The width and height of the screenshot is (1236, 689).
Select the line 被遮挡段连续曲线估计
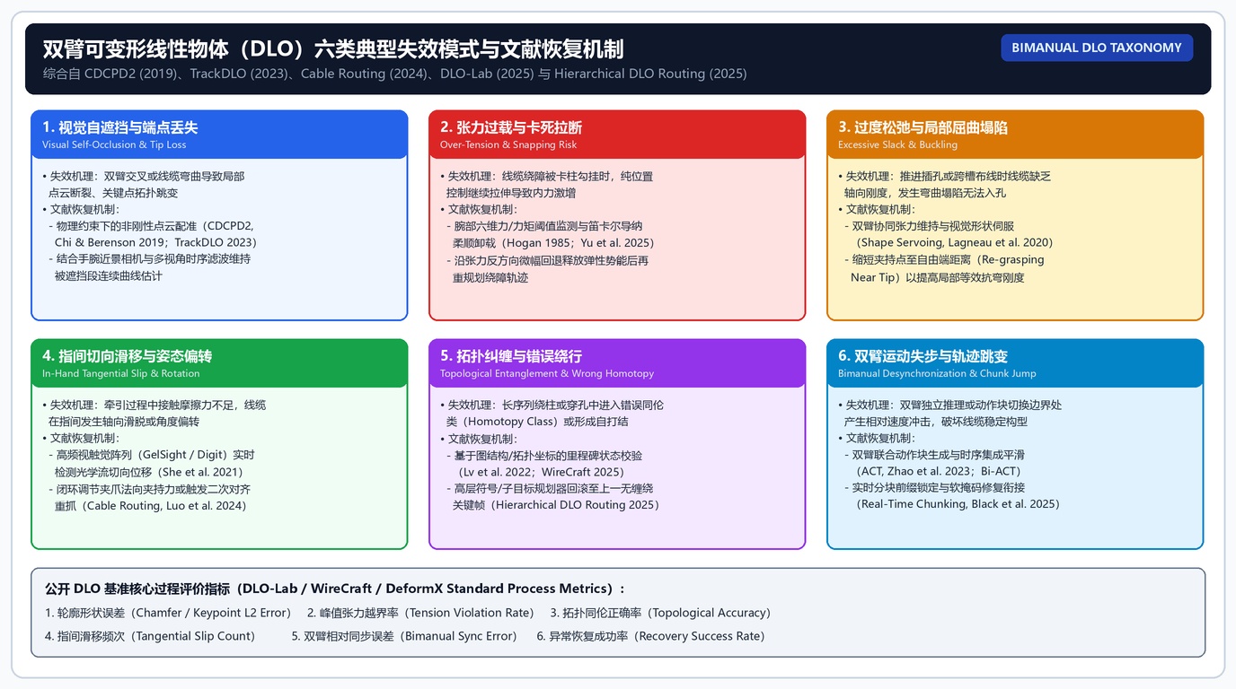click(x=109, y=275)
